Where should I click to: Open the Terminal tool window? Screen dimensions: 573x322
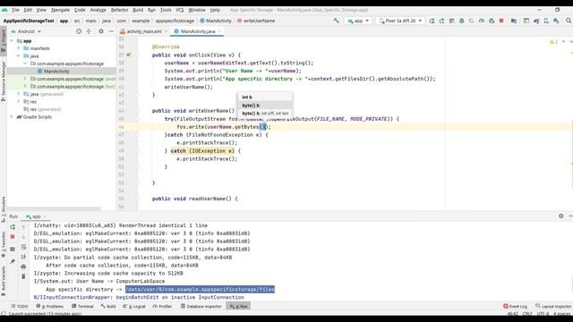click(x=82, y=306)
